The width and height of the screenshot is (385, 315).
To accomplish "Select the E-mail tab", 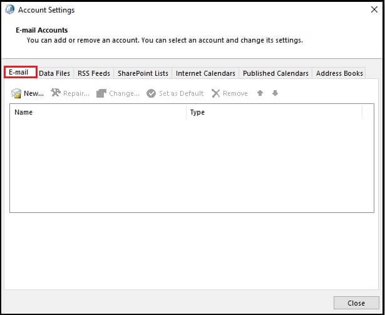I will pyautogui.click(x=21, y=72).
